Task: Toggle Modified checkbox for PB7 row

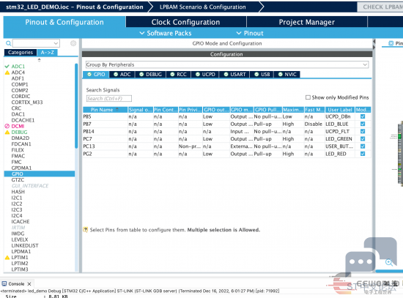Action: (363, 124)
